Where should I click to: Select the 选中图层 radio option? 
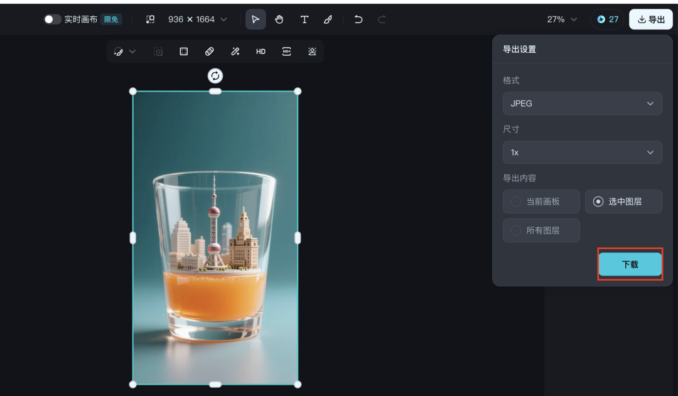(x=623, y=201)
